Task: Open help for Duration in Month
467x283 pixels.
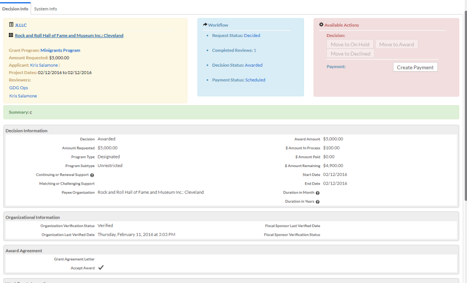Action: point(318,192)
